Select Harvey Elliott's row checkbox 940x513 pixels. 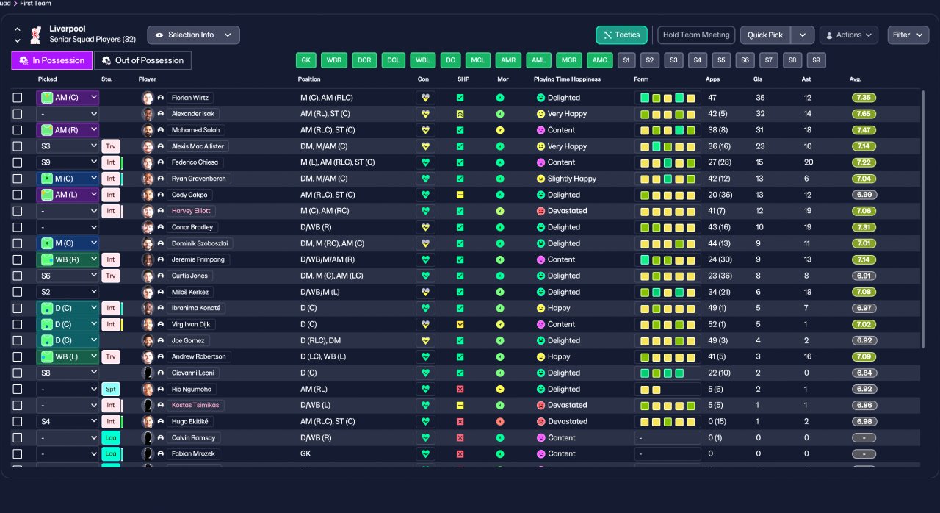pyautogui.click(x=18, y=211)
